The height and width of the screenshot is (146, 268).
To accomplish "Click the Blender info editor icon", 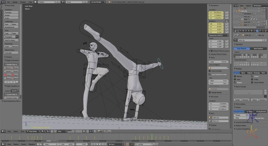I will coord(2,2).
